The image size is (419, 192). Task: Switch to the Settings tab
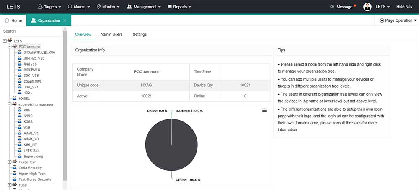coord(140,34)
